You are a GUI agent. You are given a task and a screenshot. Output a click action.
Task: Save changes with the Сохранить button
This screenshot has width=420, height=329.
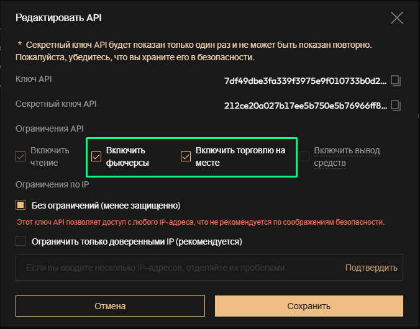309,306
